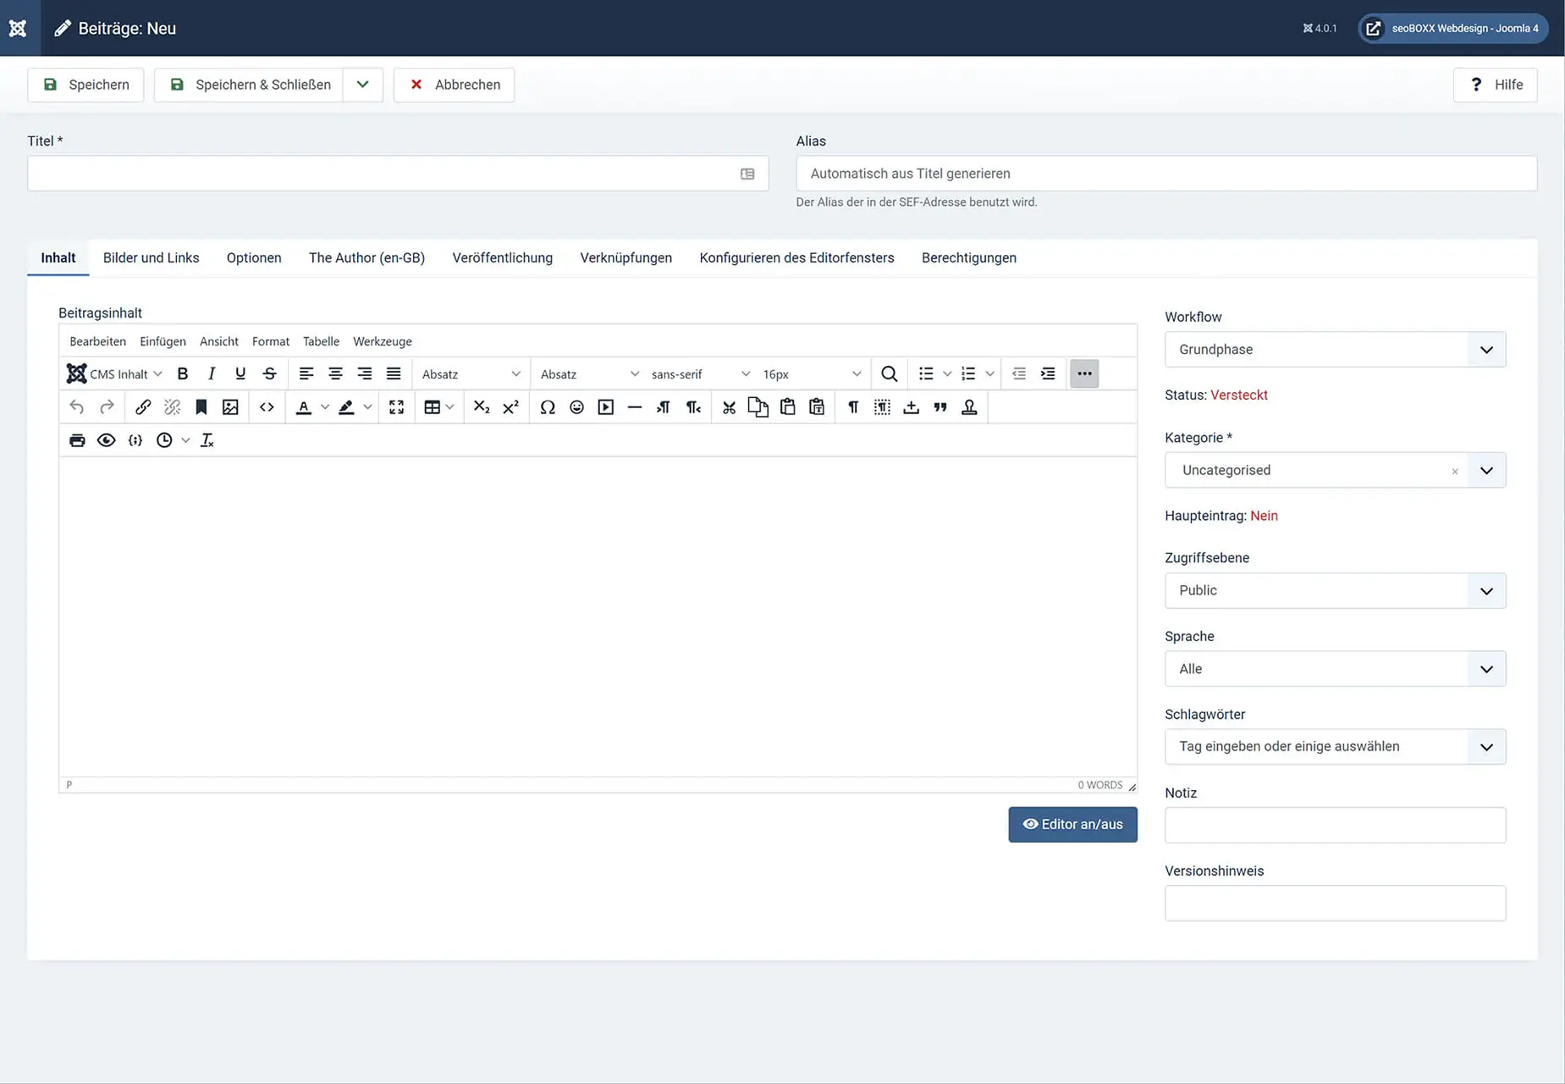Image resolution: width=1565 pixels, height=1084 pixels.
Task: Toggle the editor with Editor an/aus
Action: tap(1072, 824)
